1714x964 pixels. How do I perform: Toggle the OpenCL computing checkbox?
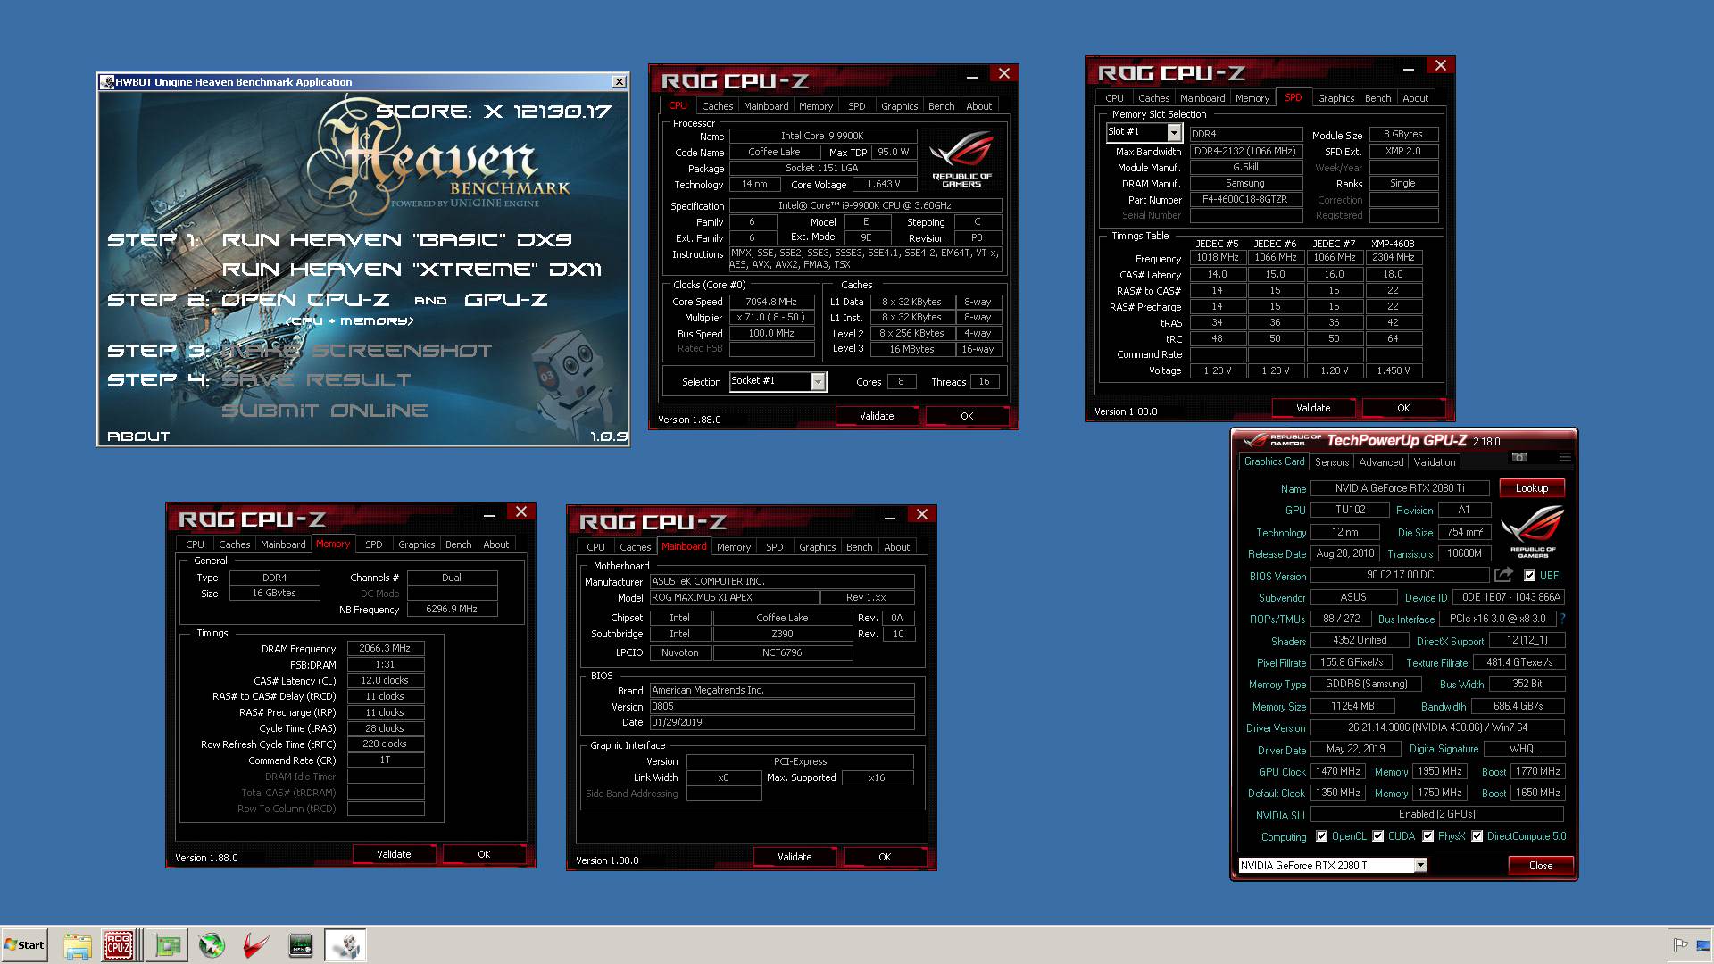tap(1320, 836)
